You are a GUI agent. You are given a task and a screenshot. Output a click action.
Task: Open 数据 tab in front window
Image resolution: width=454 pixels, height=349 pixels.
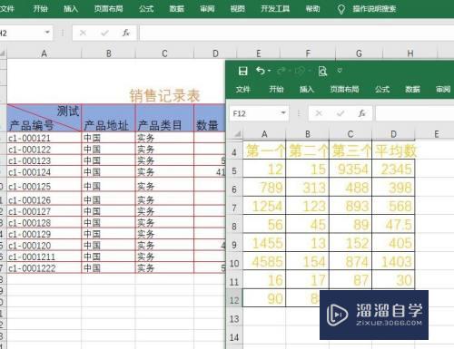(x=412, y=89)
